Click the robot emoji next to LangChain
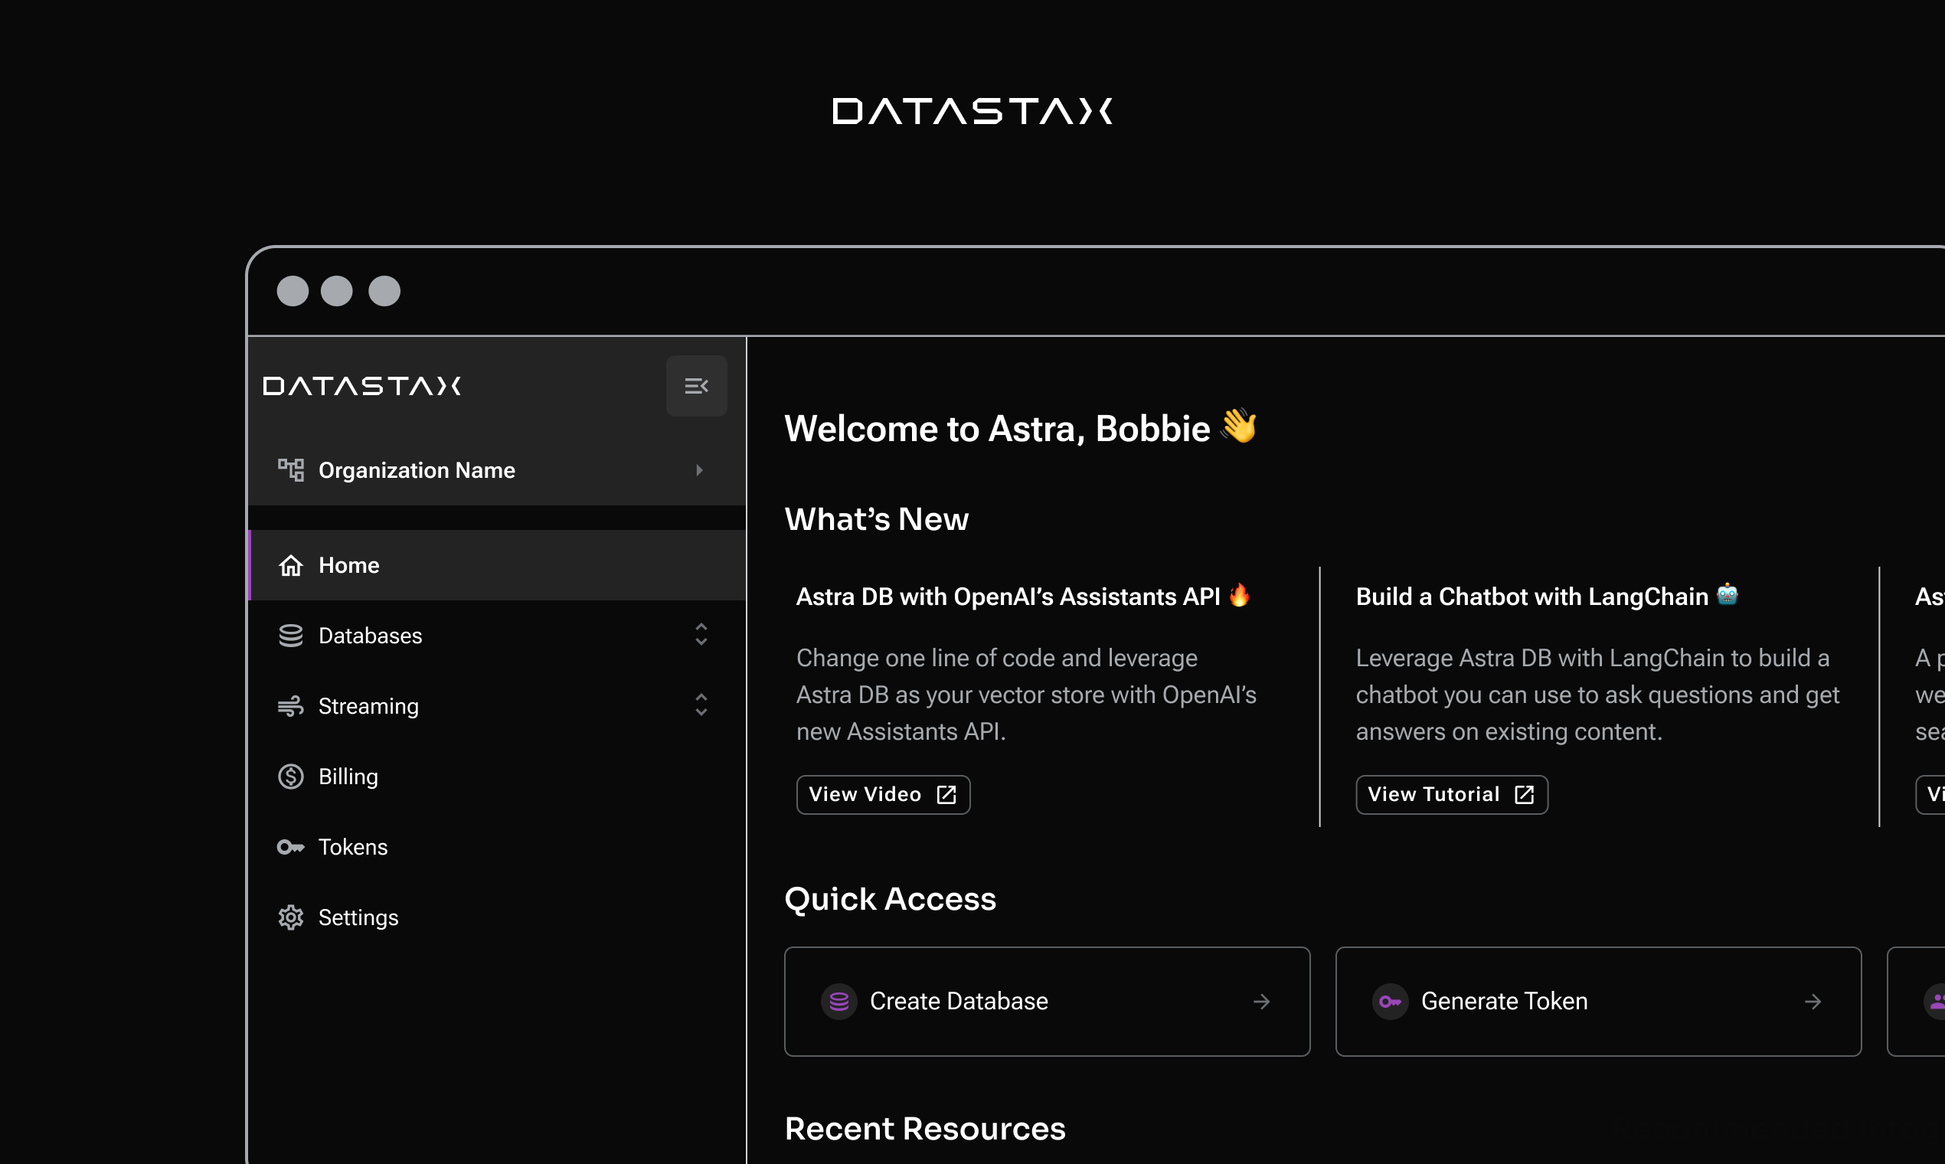This screenshot has width=1945, height=1164. coord(1727,594)
